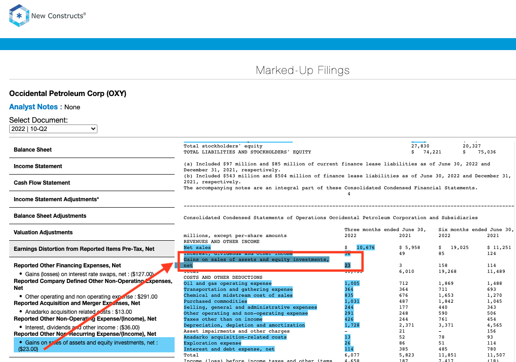
Task: Click Interest and debt expense, net line
Action: (x=229, y=349)
